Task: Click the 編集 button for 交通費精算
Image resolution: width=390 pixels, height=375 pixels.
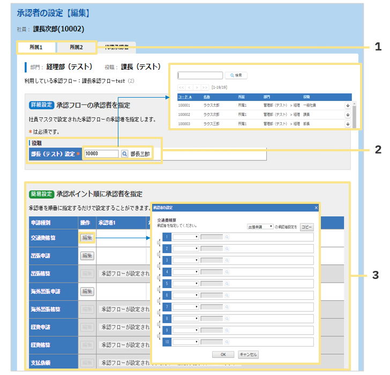Action: point(87,238)
